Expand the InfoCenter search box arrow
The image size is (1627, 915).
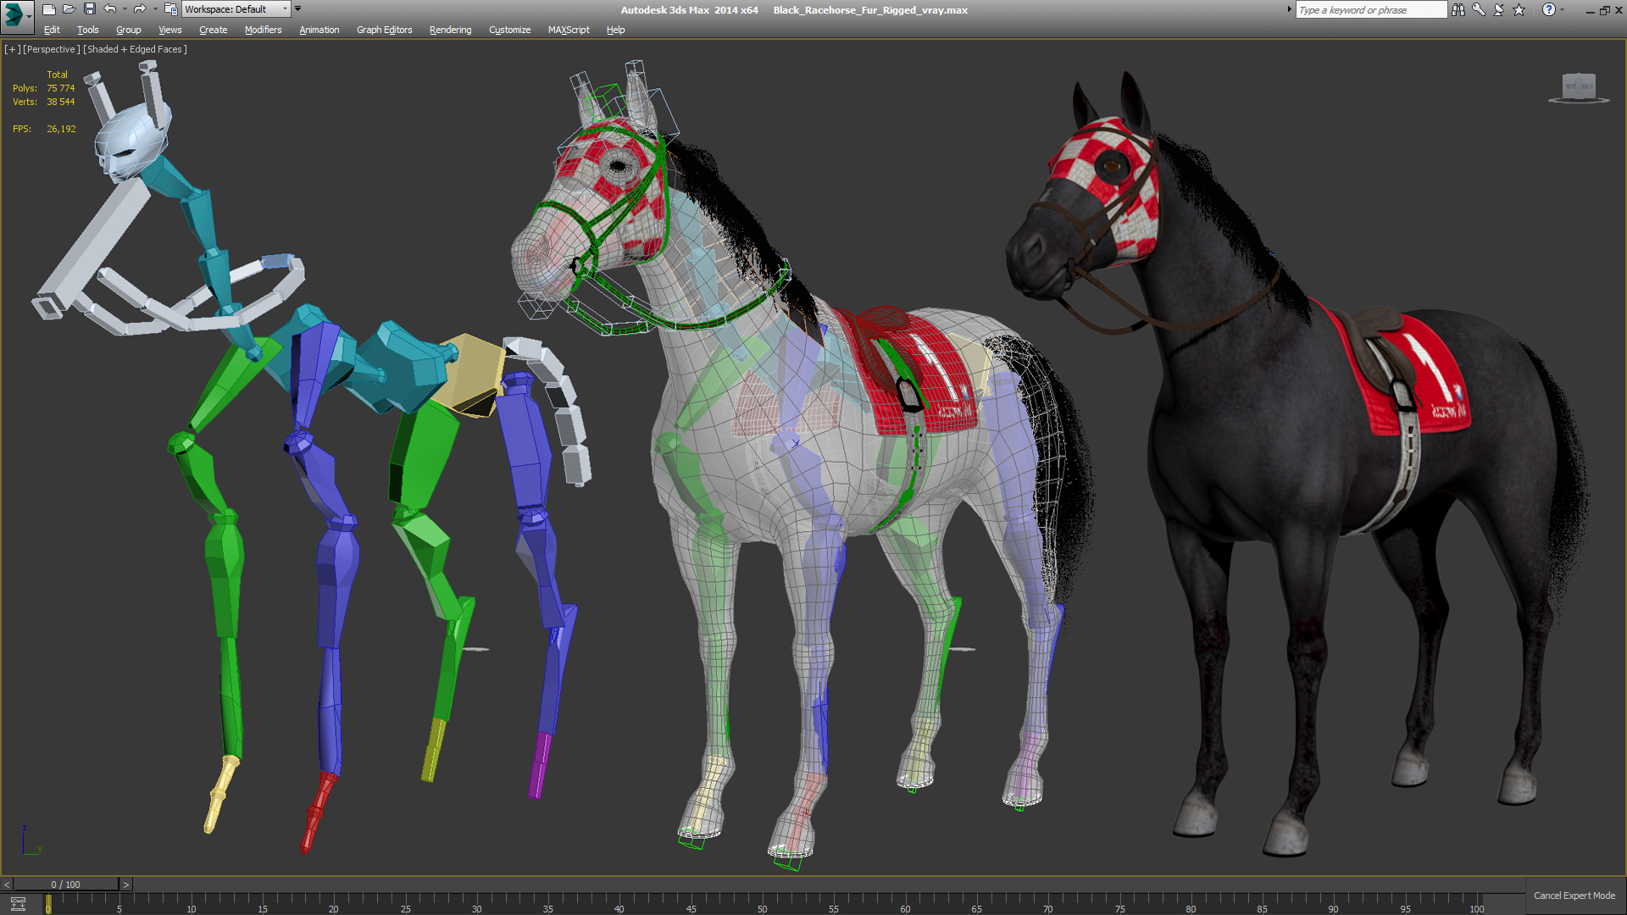click(1290, 9)
